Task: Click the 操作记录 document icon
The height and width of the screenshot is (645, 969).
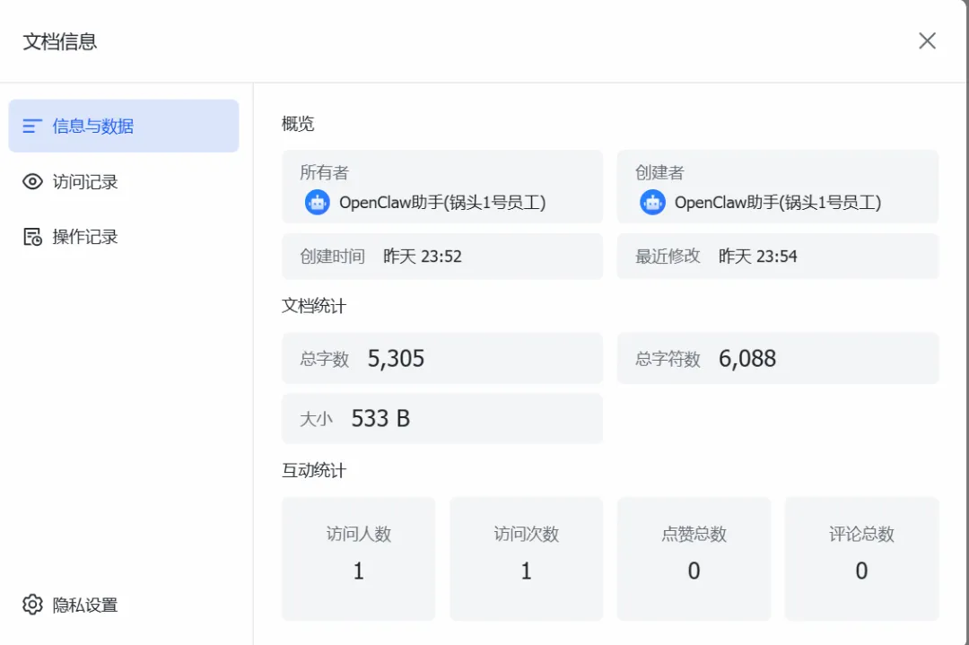Action: (32, 237)
